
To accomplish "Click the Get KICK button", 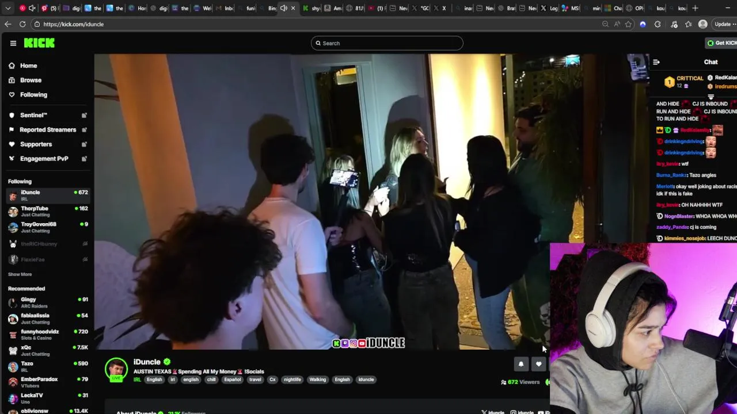I will point(722,43).
